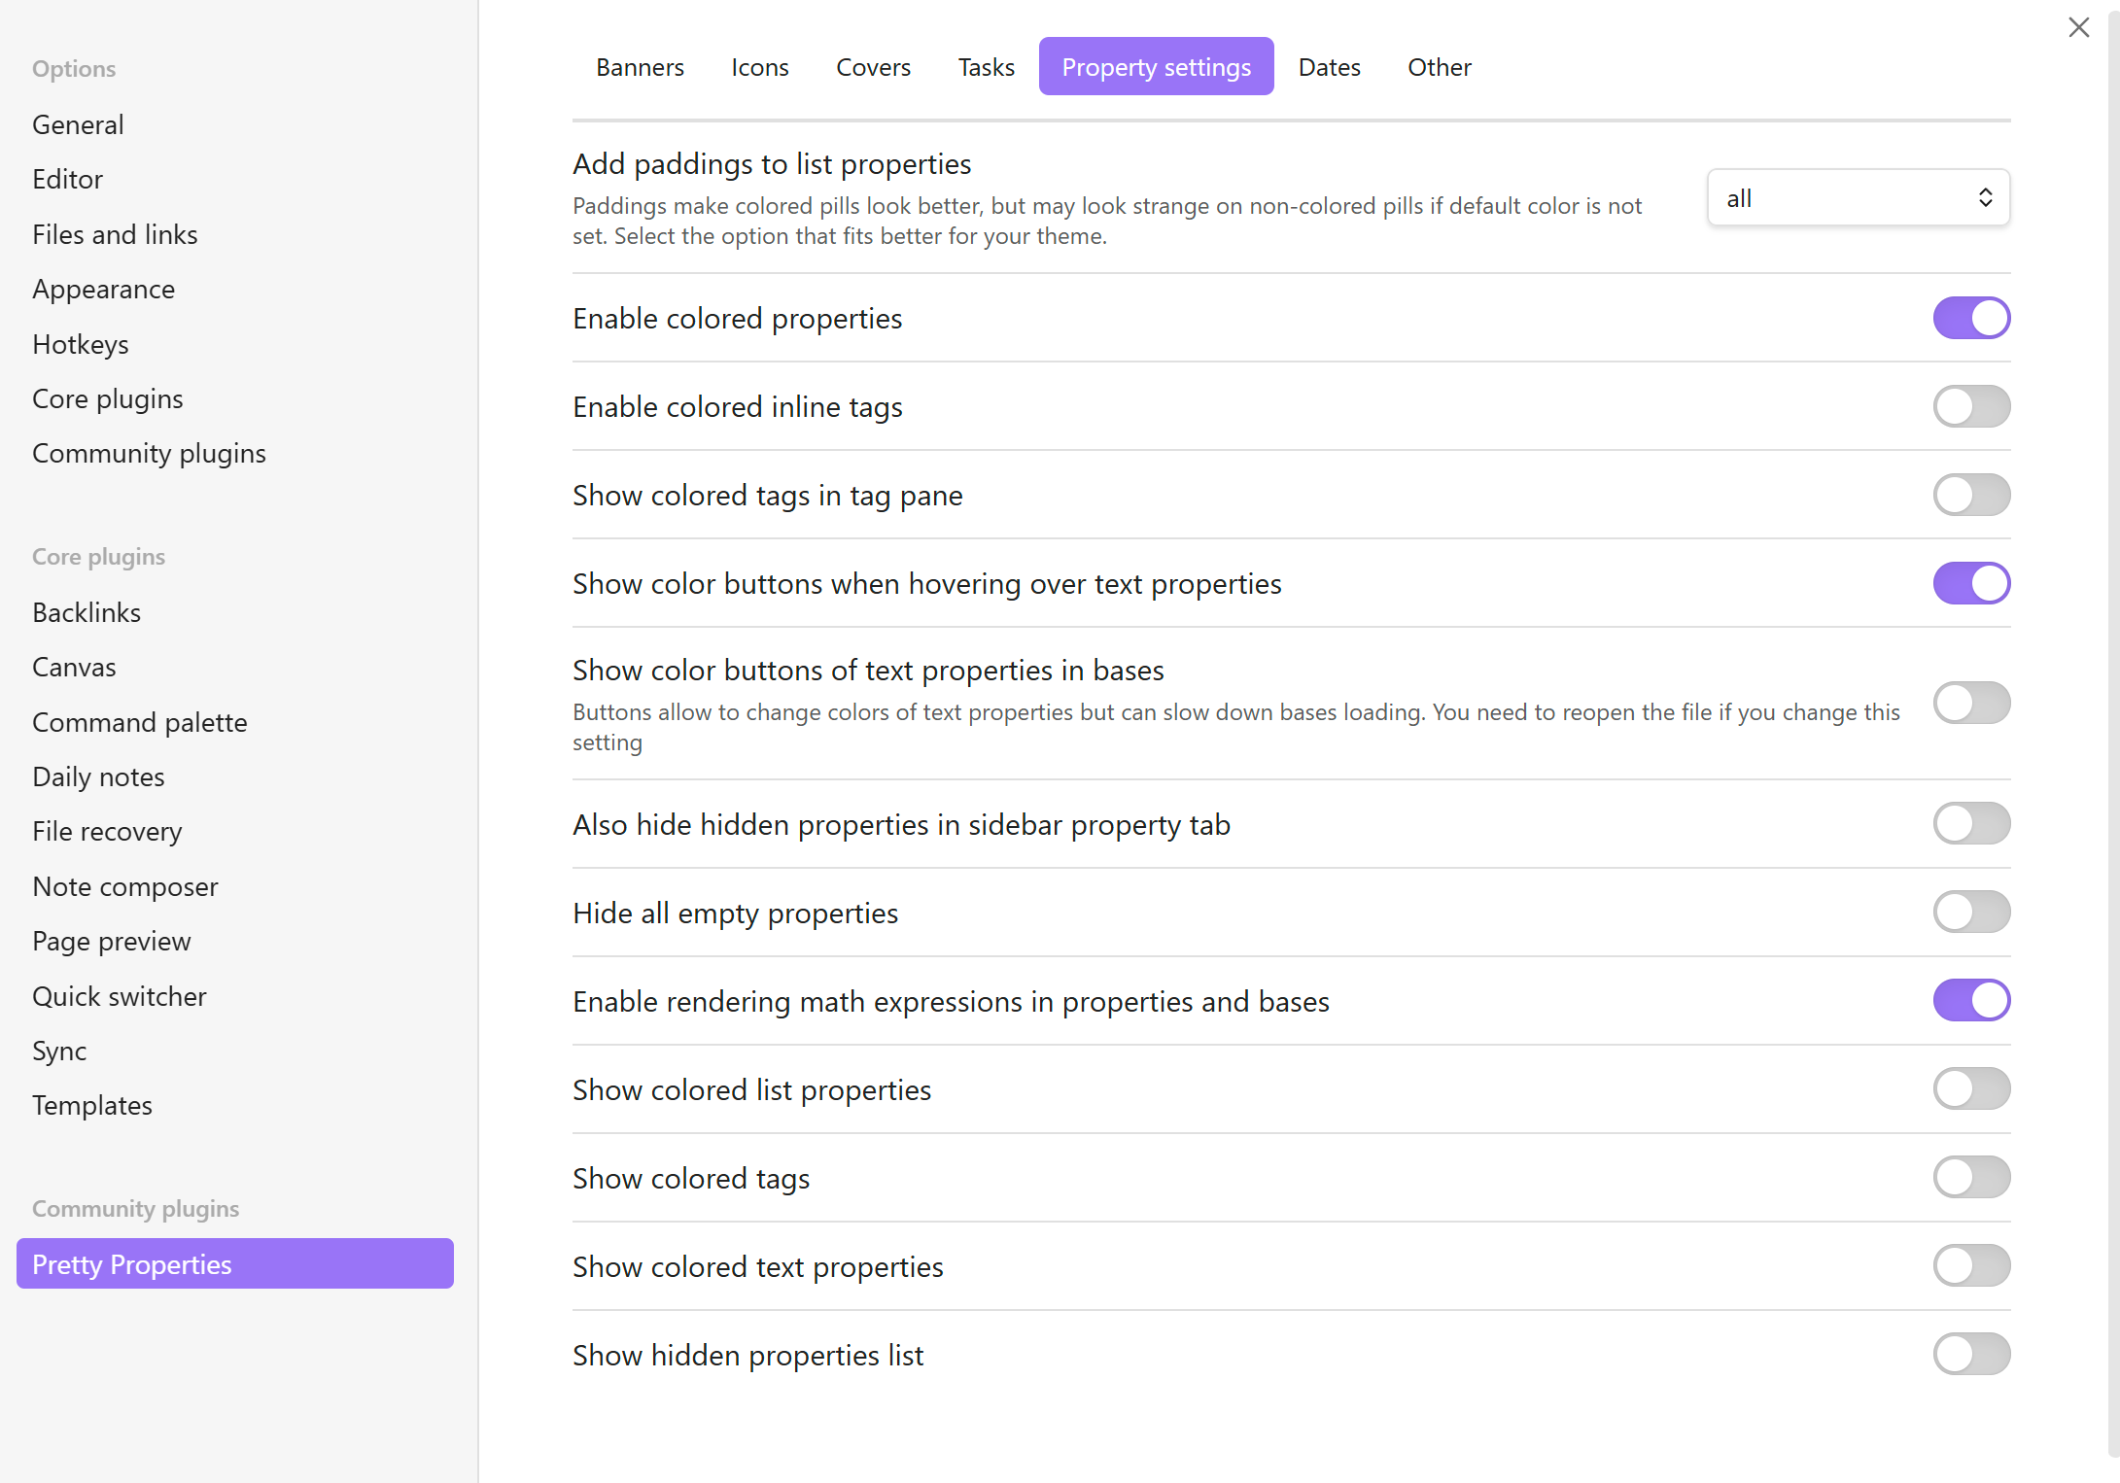This screenshot has width=2120, height=1483.
Task: Disable the Enable colored properties toggle
Action: click(1970, 318)
